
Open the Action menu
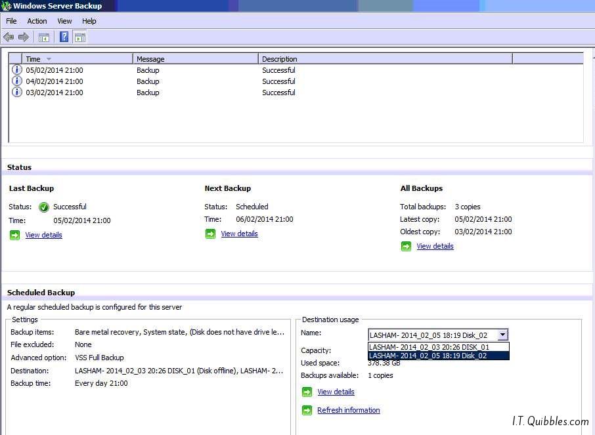coord(37,21)
